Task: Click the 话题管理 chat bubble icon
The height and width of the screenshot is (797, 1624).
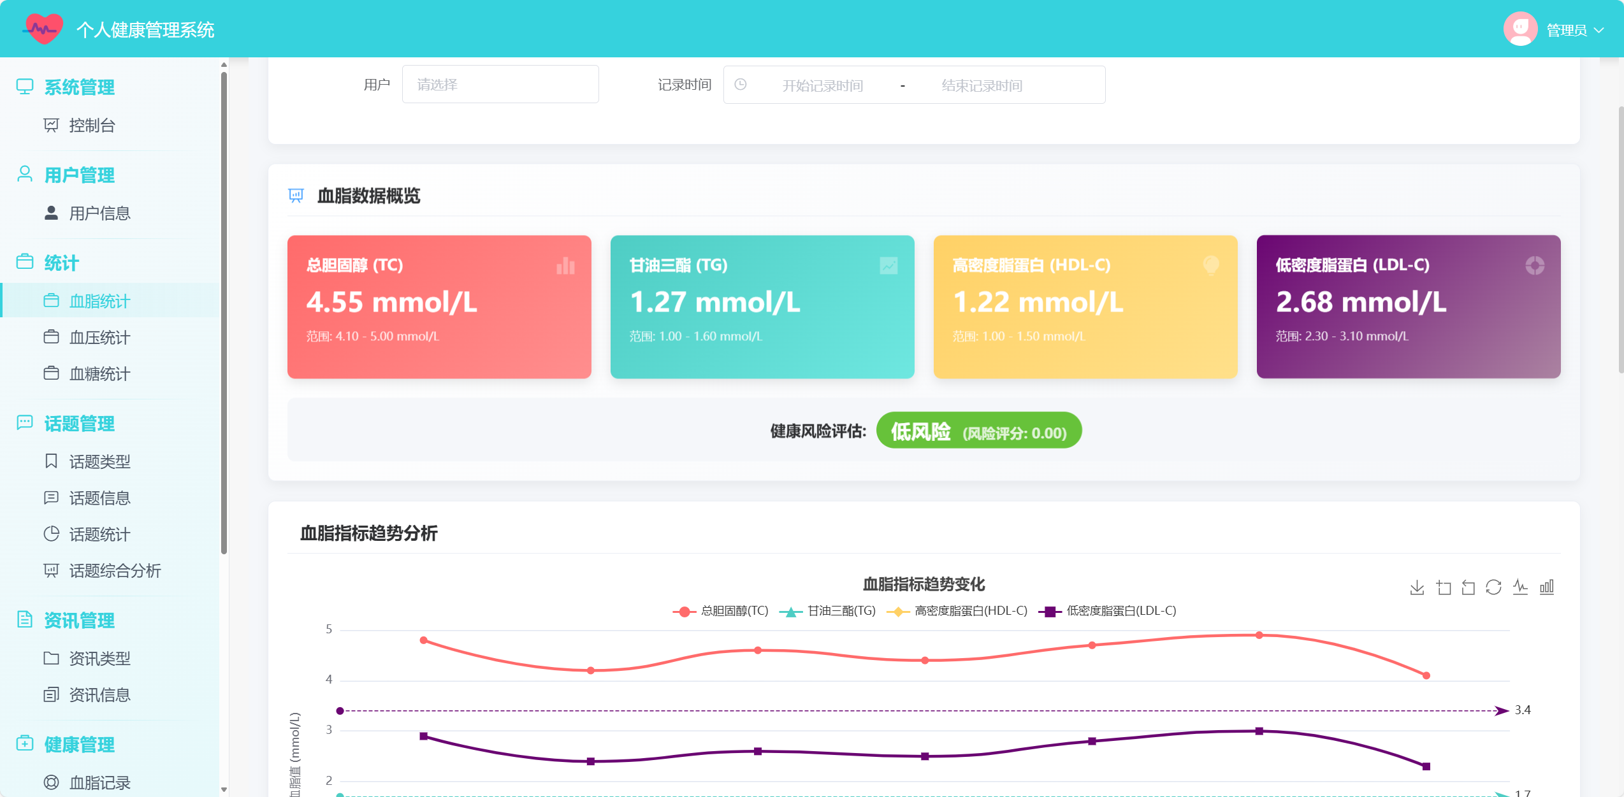Action: (25, 422)
